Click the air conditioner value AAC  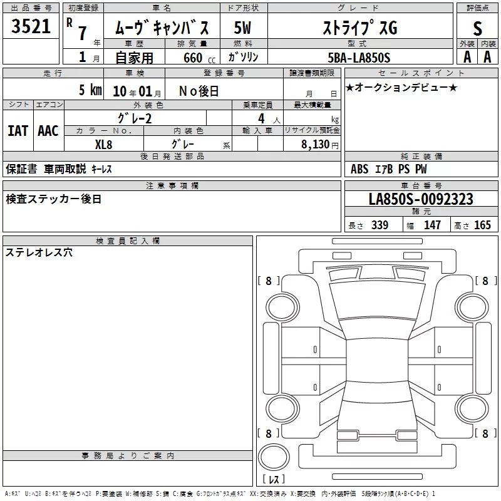tap(48, 131)
